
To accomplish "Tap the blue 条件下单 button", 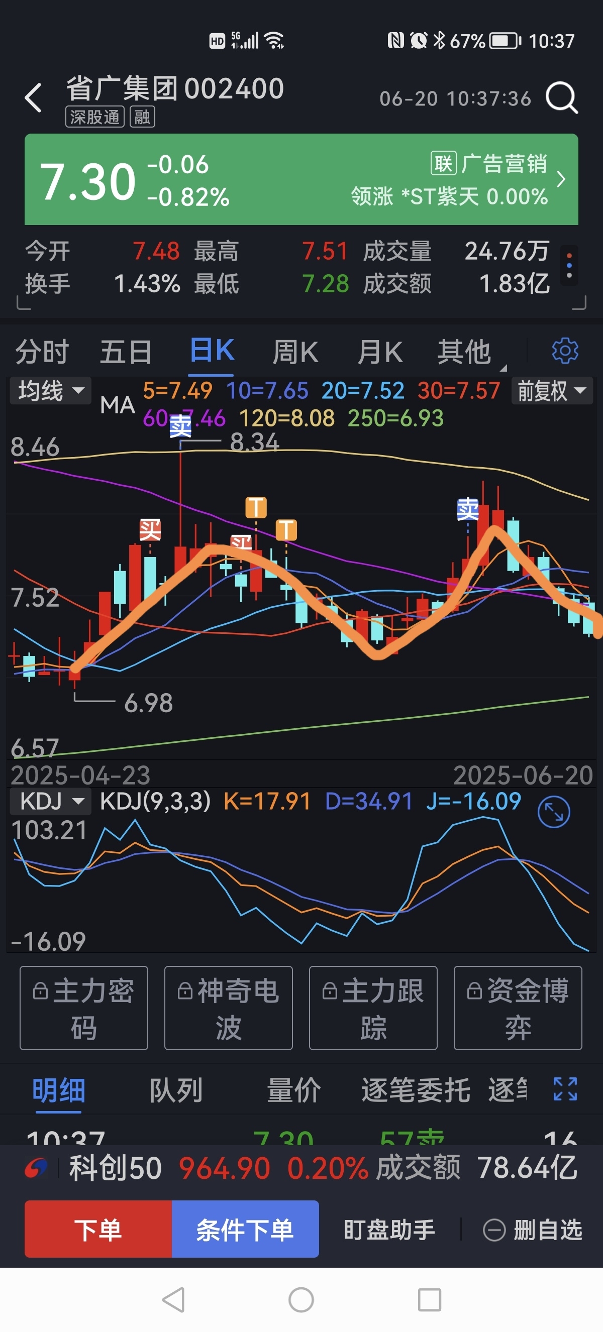I will click(245, 1229).
